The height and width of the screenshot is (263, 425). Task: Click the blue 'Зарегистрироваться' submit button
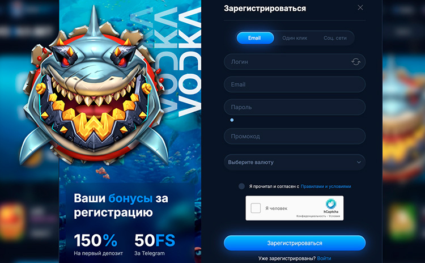click(x=295, y=243)
